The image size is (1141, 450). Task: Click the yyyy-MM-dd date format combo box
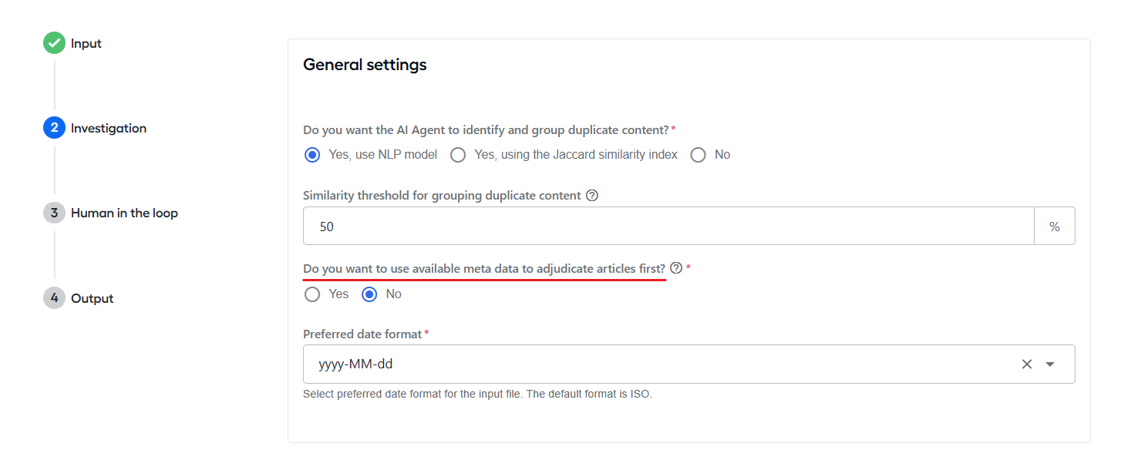point(689,364)
